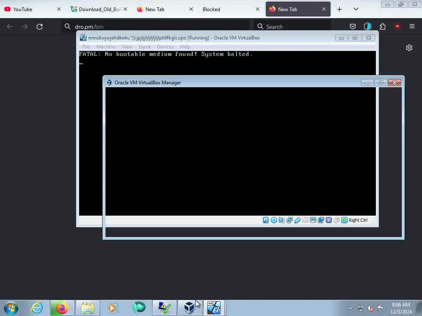The height and width of the screenshot is (316, 422).
Task: Open the File menu of the VM window
Action: click(86, 47)
